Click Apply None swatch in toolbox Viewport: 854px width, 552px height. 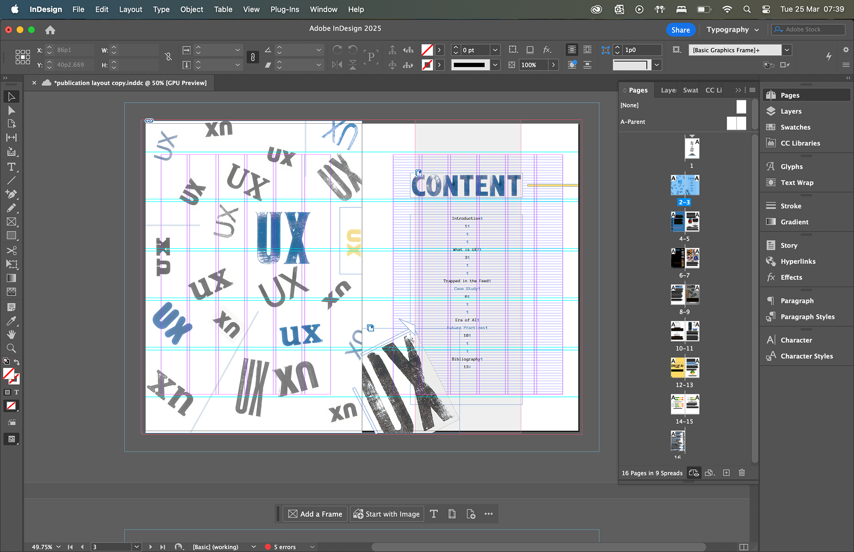[12, 406]
